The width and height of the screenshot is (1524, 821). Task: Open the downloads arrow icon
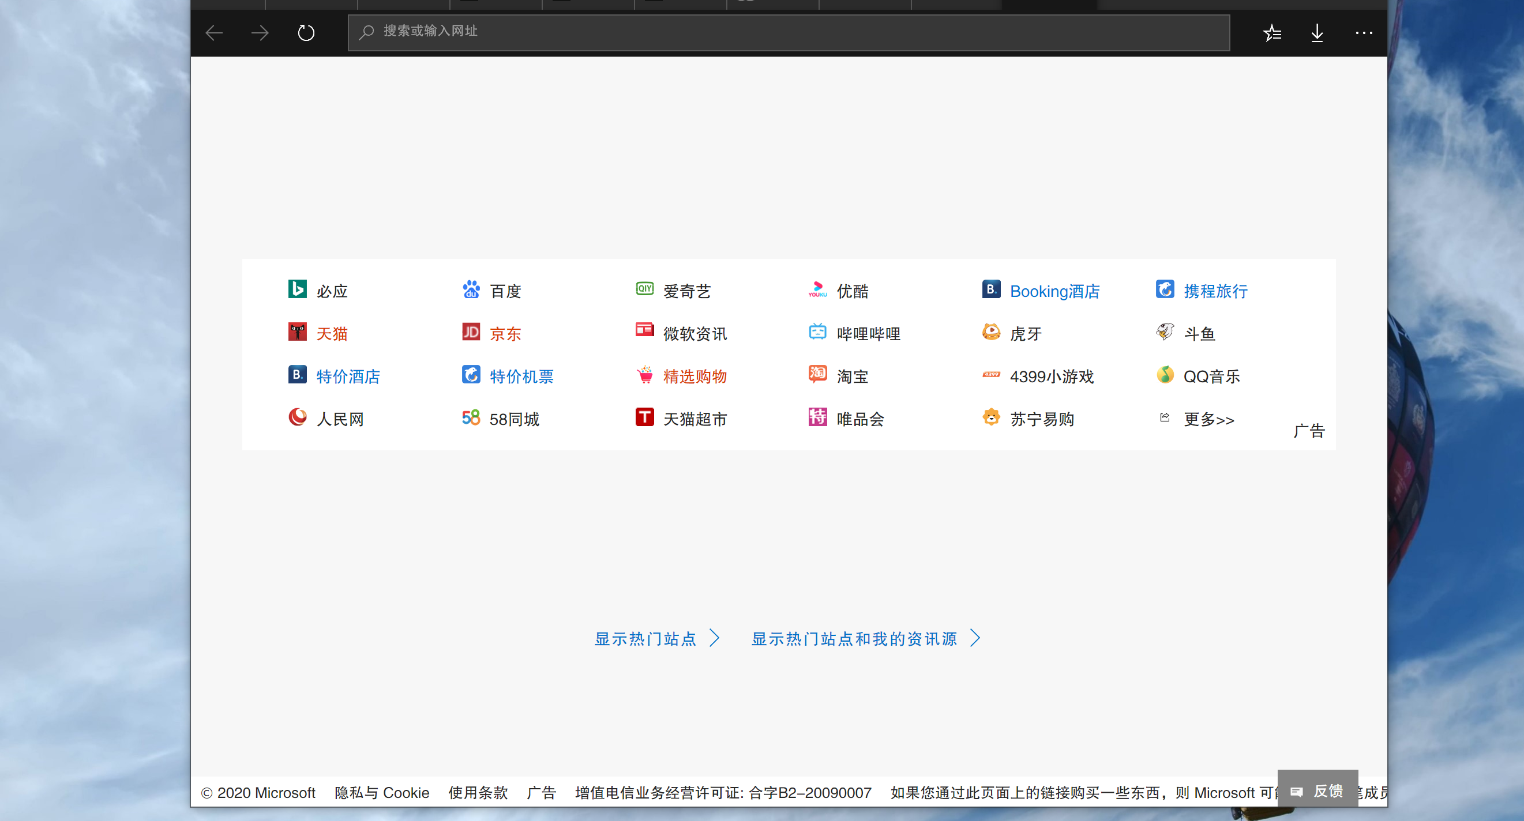coord(1317,32)
